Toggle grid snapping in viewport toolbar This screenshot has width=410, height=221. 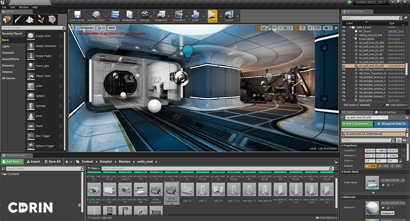tap(285, 28)
